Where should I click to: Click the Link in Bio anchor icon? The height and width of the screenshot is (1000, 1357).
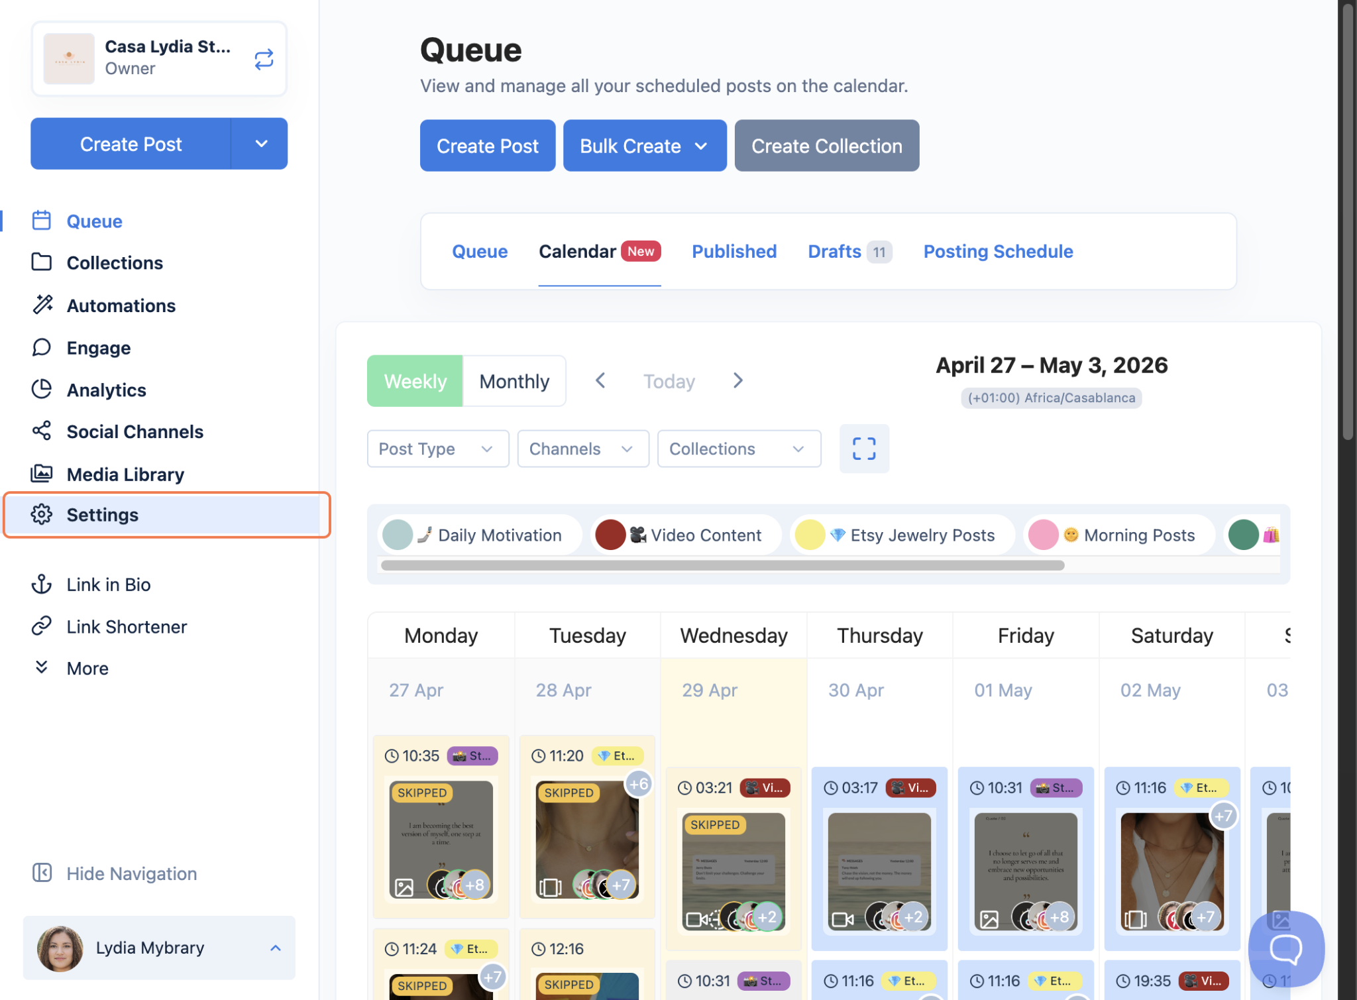tap(42, 584)
